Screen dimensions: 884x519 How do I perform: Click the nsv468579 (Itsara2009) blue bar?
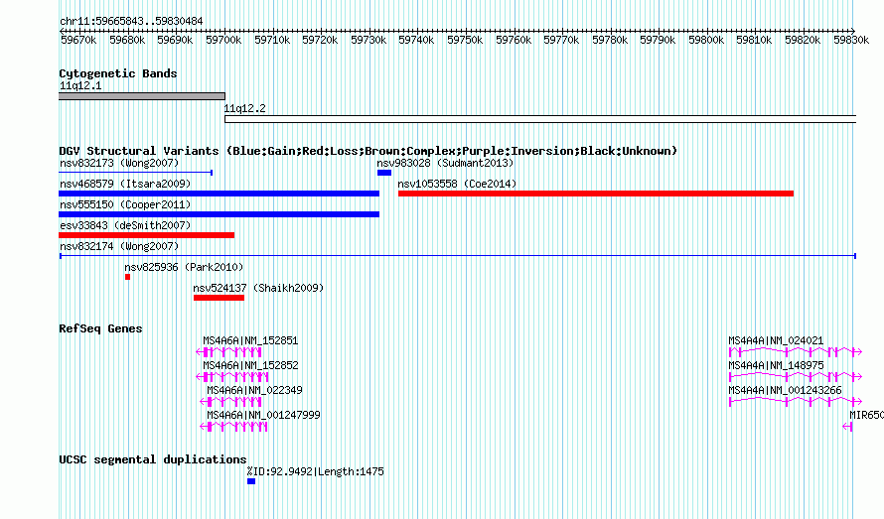pyautogui.click(x=219, y=194)
